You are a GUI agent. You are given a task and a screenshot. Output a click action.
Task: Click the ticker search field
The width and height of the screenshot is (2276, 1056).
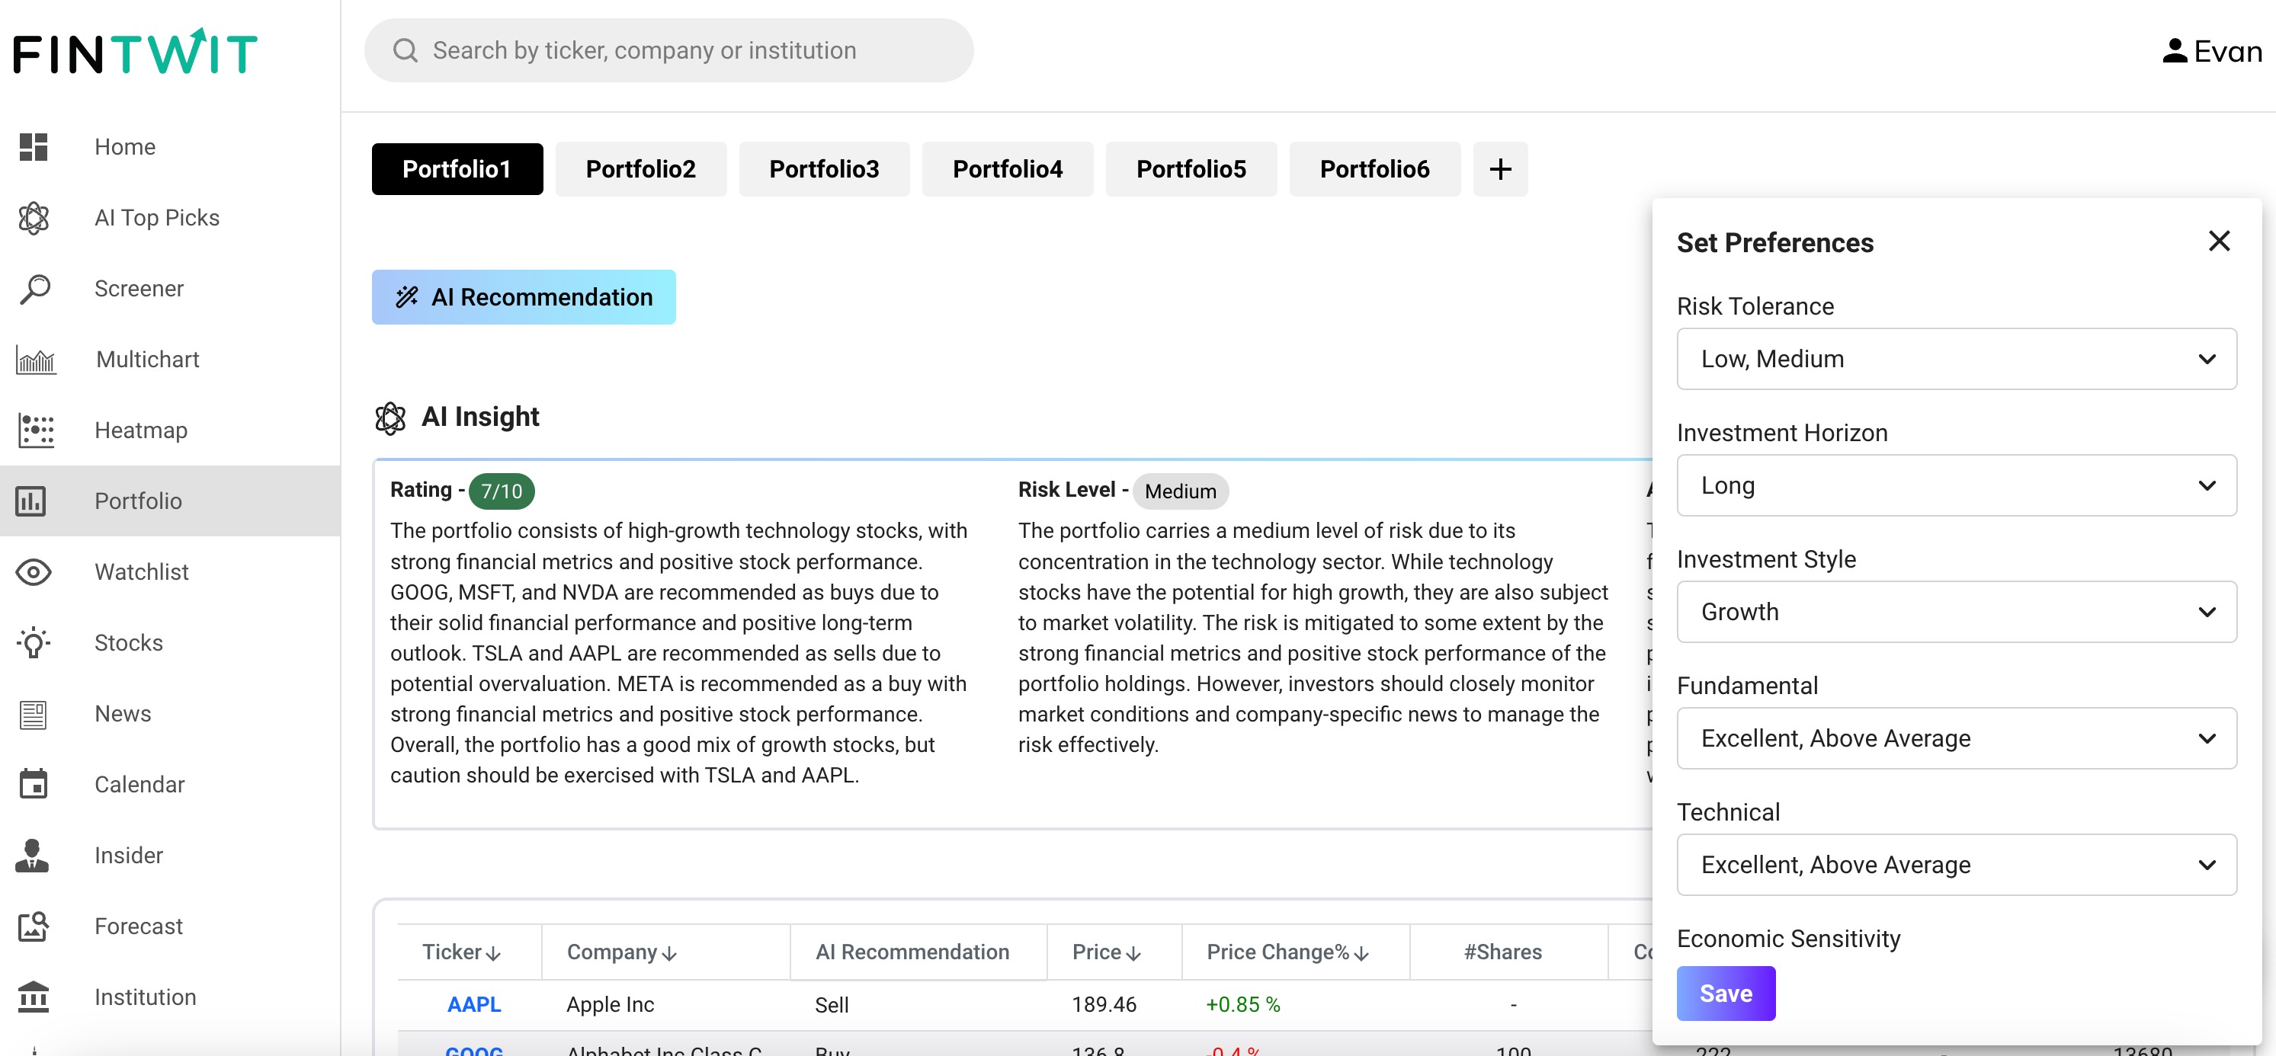pyautogui.click(x=668, y=50)
